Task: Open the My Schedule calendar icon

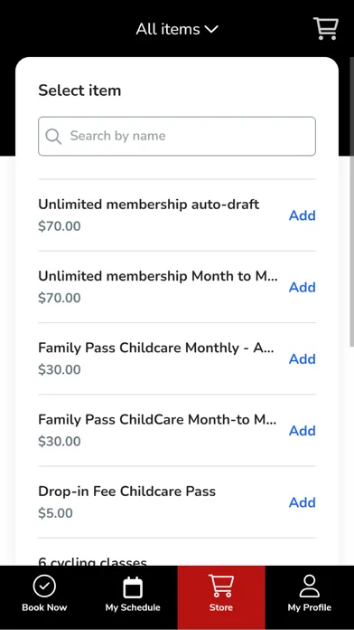Action: click(133, 587)
